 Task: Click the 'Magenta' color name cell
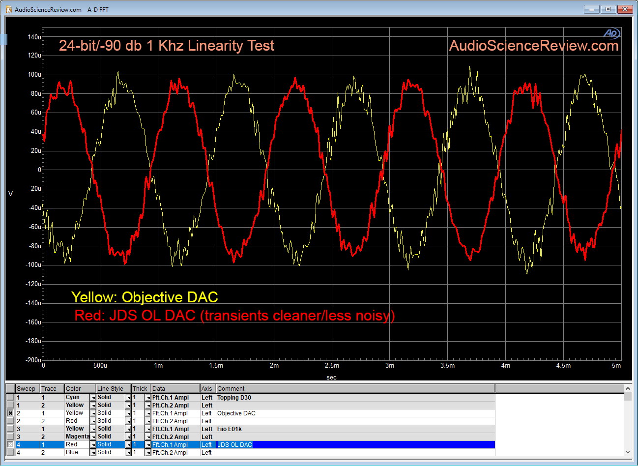[x=78, y=437]
